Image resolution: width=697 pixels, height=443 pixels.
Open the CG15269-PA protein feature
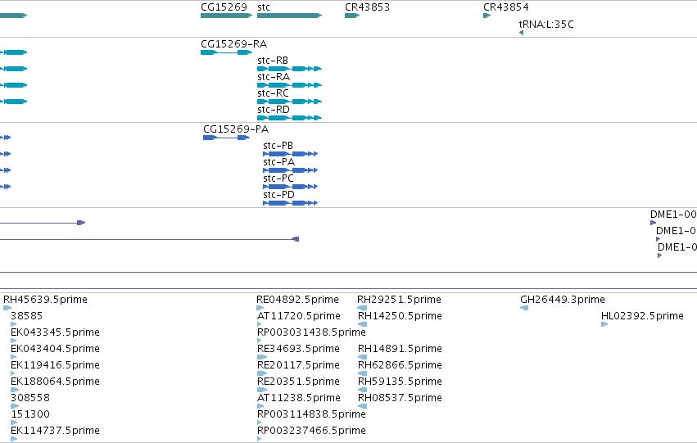(x=226, y=138)
